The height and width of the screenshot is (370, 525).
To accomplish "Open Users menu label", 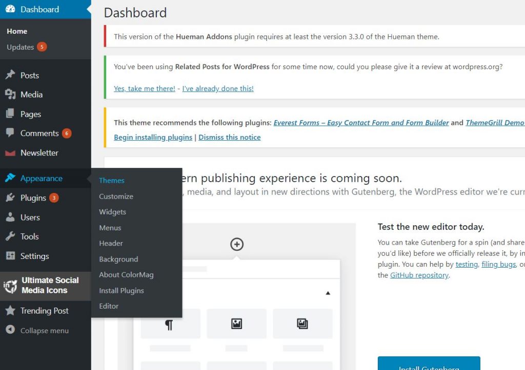I will pyautogui.click(x=30, y=217).
